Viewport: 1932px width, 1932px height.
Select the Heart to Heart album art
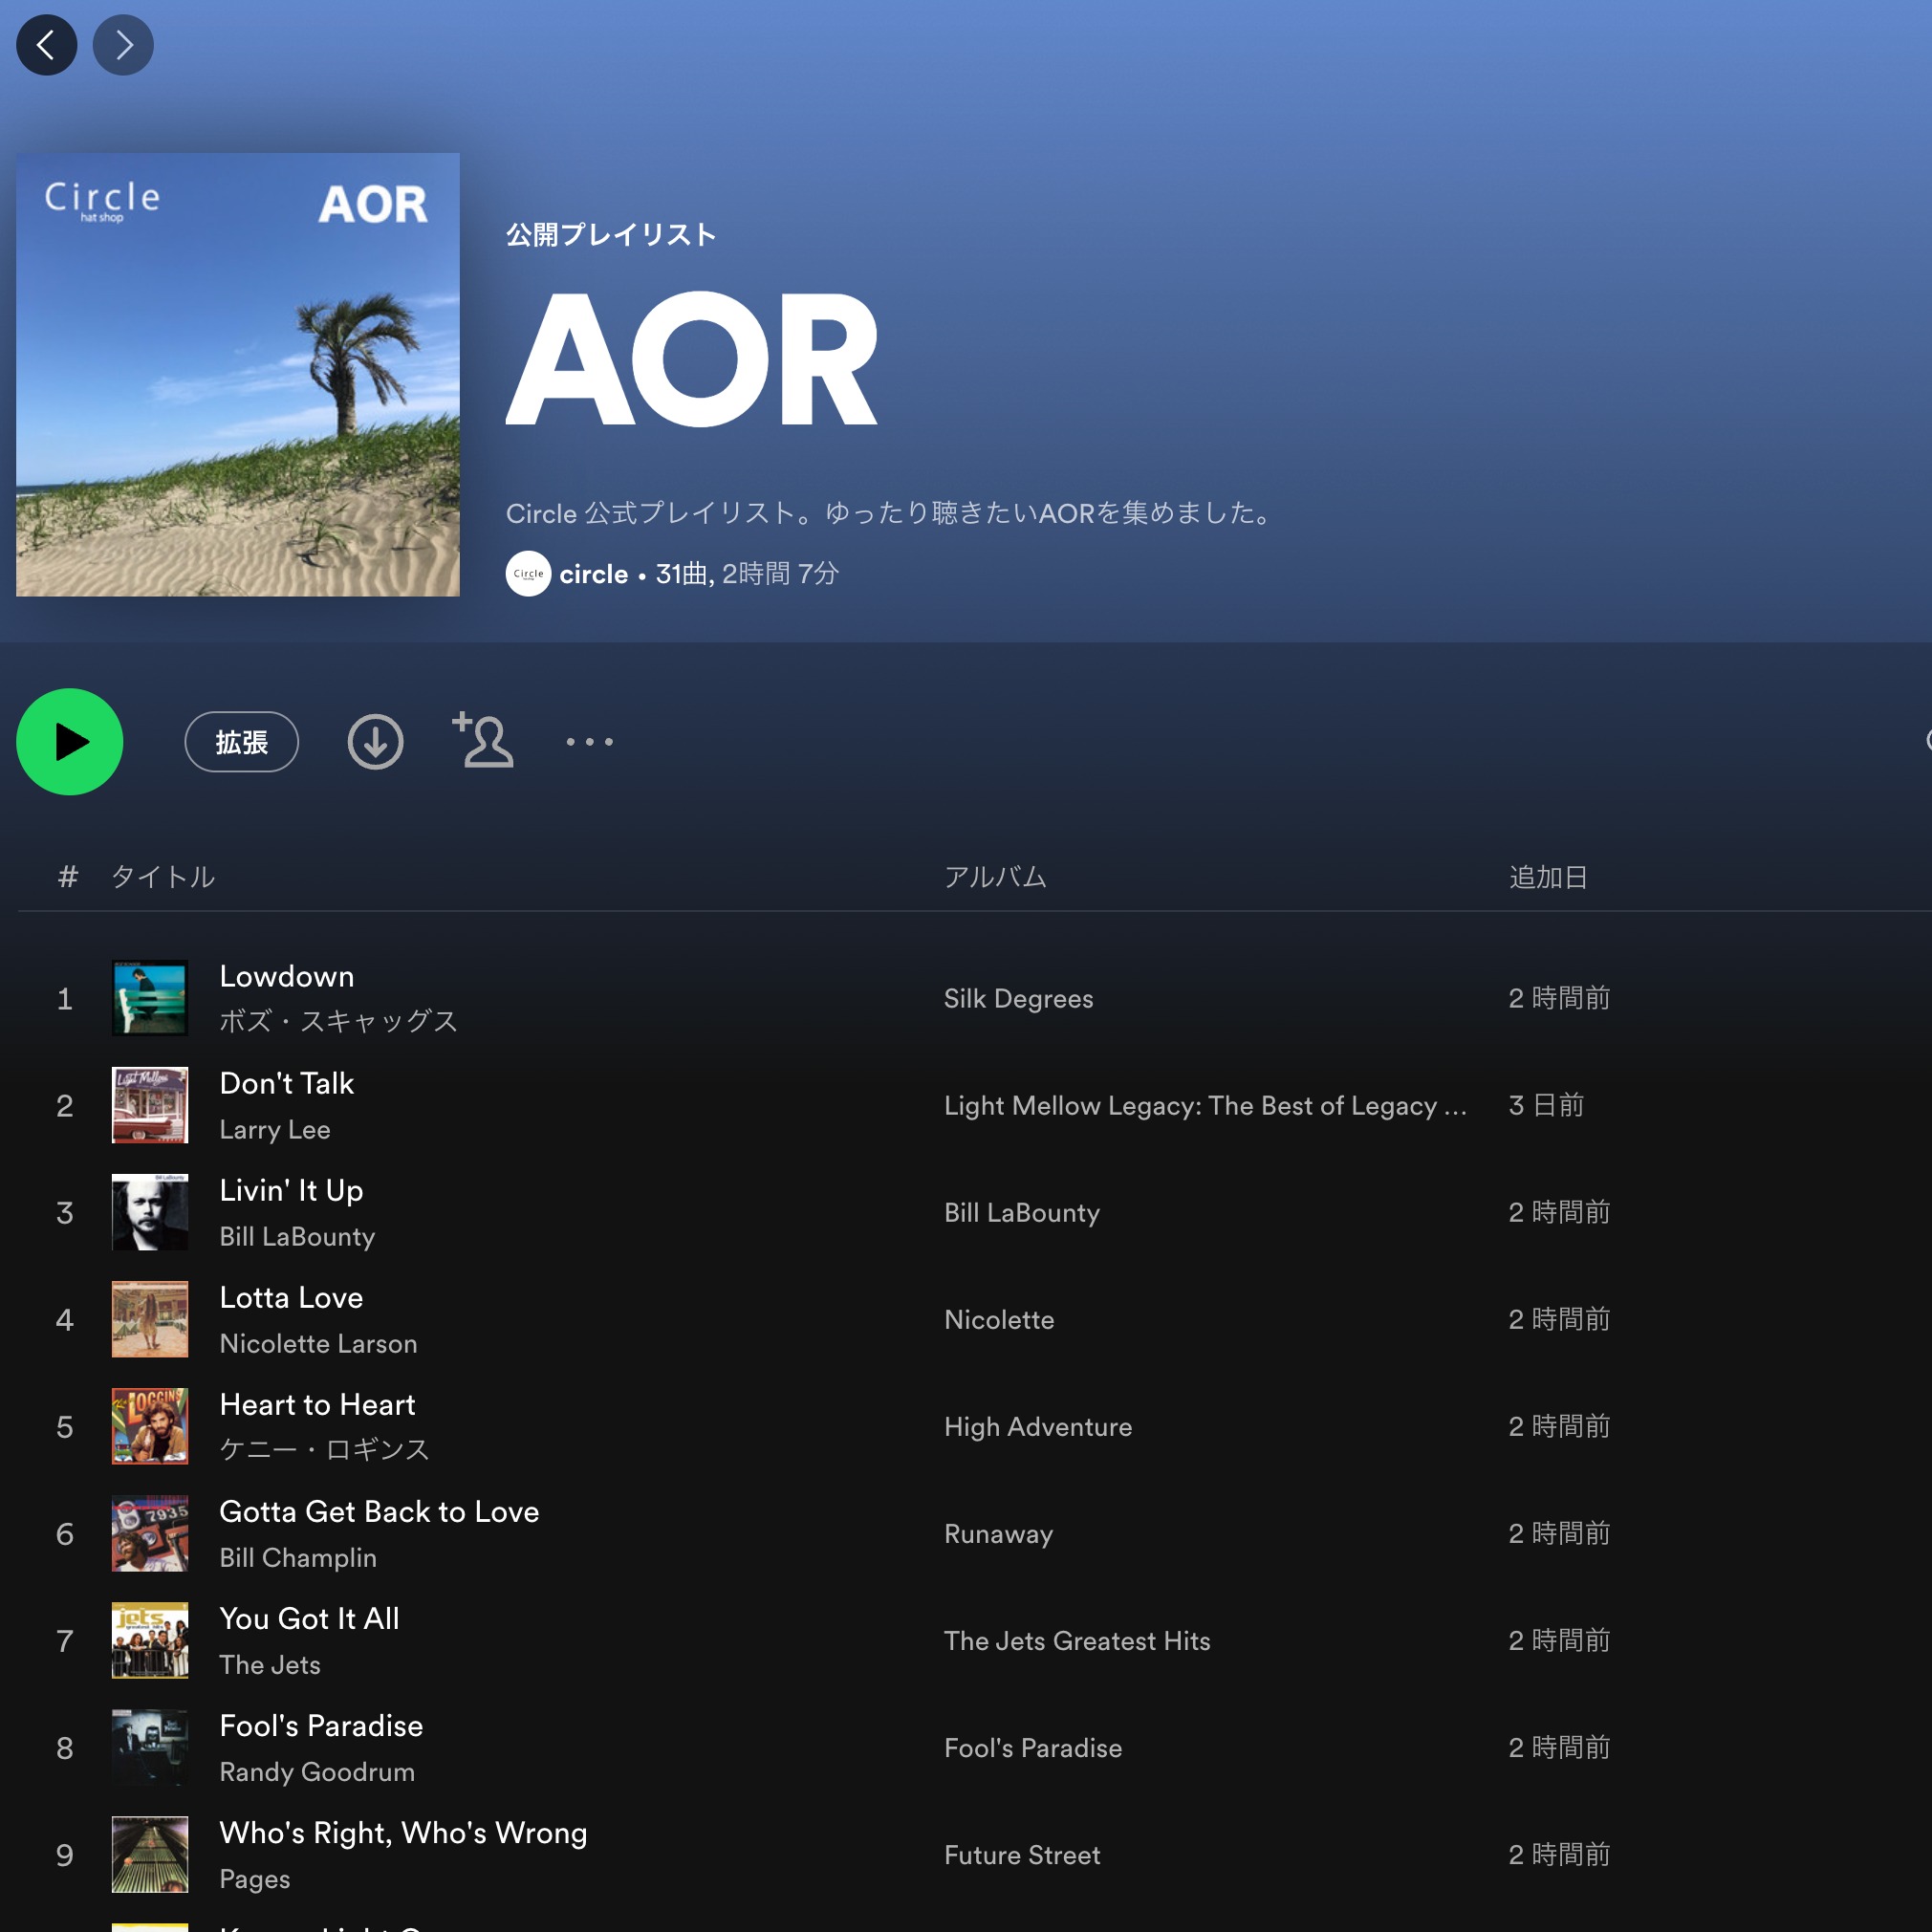[x=150, y=1426]
